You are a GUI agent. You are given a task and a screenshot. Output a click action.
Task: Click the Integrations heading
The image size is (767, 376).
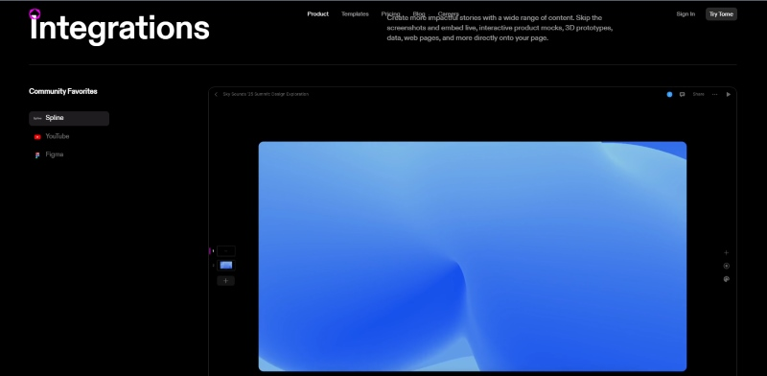click(x=119, y=29)
